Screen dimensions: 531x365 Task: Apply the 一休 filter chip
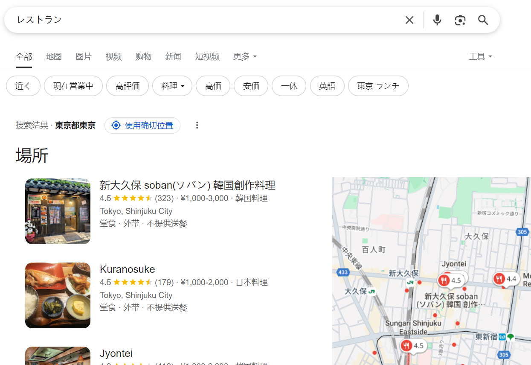[289, 86]
